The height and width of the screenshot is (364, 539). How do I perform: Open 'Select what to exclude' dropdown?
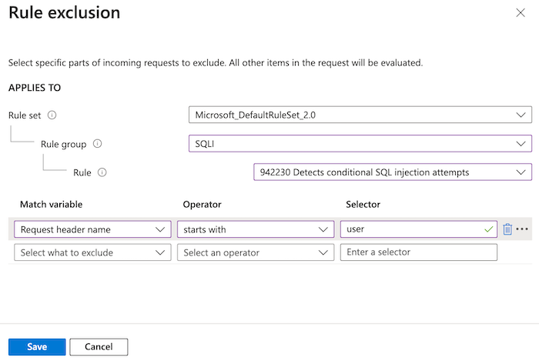click(x=92, y=252)
